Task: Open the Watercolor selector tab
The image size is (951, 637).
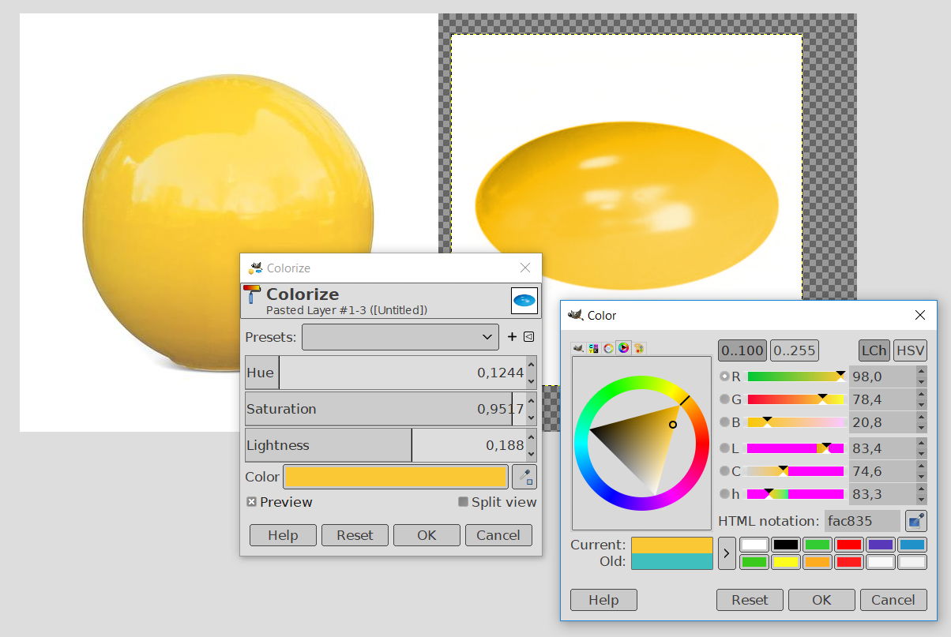Action: 608,348
